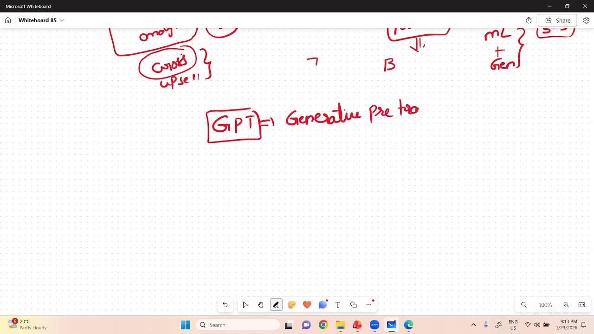Launch Google Chrome from the taskbar

click(x=323, y=325)
